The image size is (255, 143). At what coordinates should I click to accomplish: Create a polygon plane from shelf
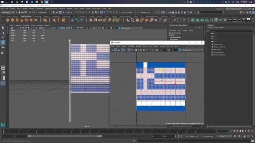[31, 20]
